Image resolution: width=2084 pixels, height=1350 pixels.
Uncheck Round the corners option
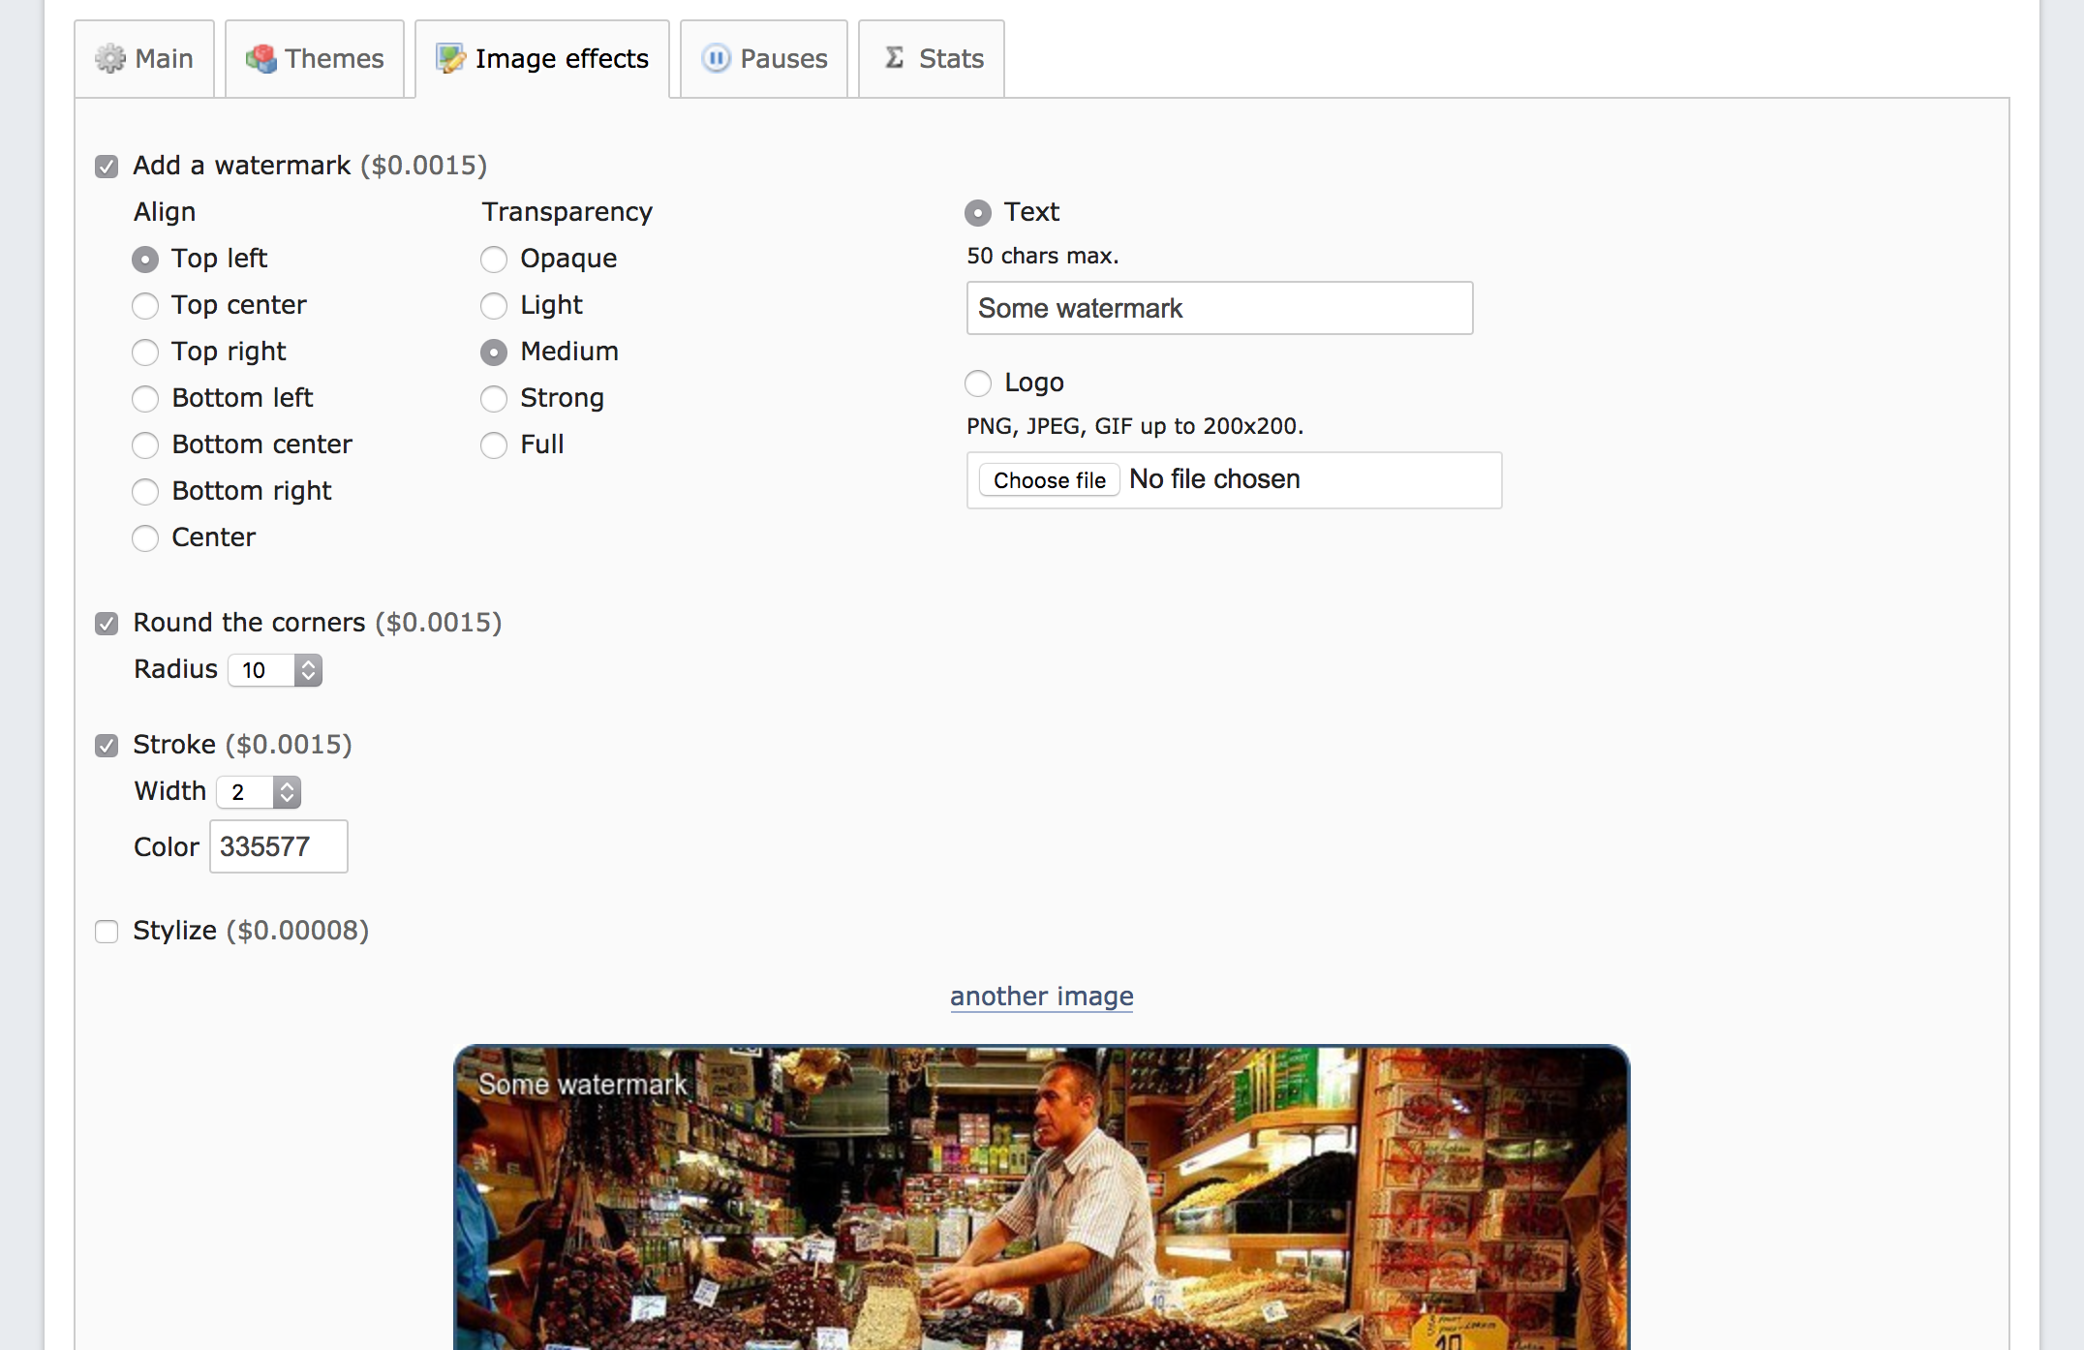[x=107, y=624]
